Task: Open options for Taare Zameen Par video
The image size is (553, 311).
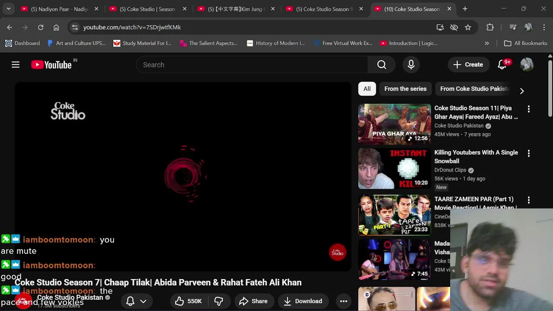Action: coord(528,200)
